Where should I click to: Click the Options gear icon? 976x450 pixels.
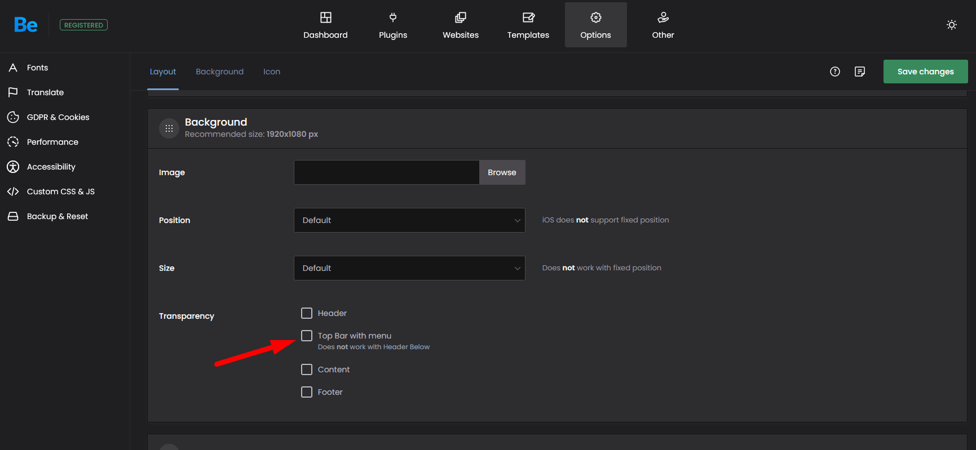pyautogui.click(x=596, y=17)
